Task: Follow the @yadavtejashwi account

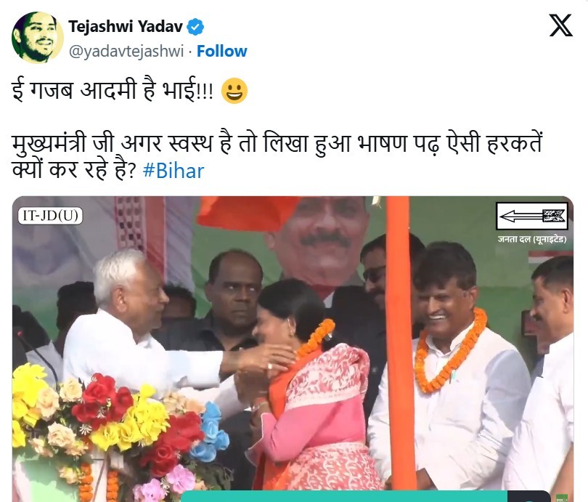Action: pyautogui.click(x=222, y=51)
